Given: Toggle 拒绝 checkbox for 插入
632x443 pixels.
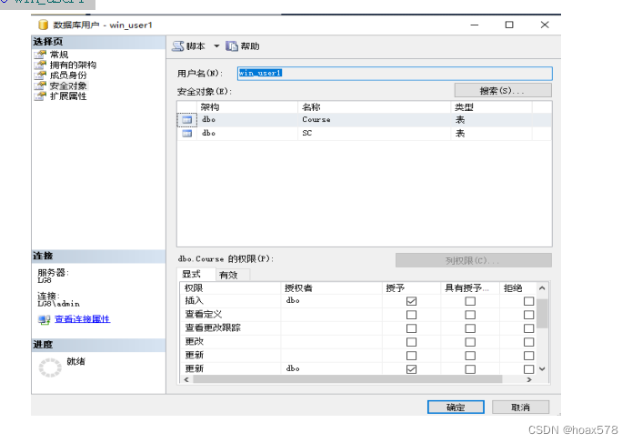Looking at the screenshot, I should pyautogui.click(x=529, y=301).
